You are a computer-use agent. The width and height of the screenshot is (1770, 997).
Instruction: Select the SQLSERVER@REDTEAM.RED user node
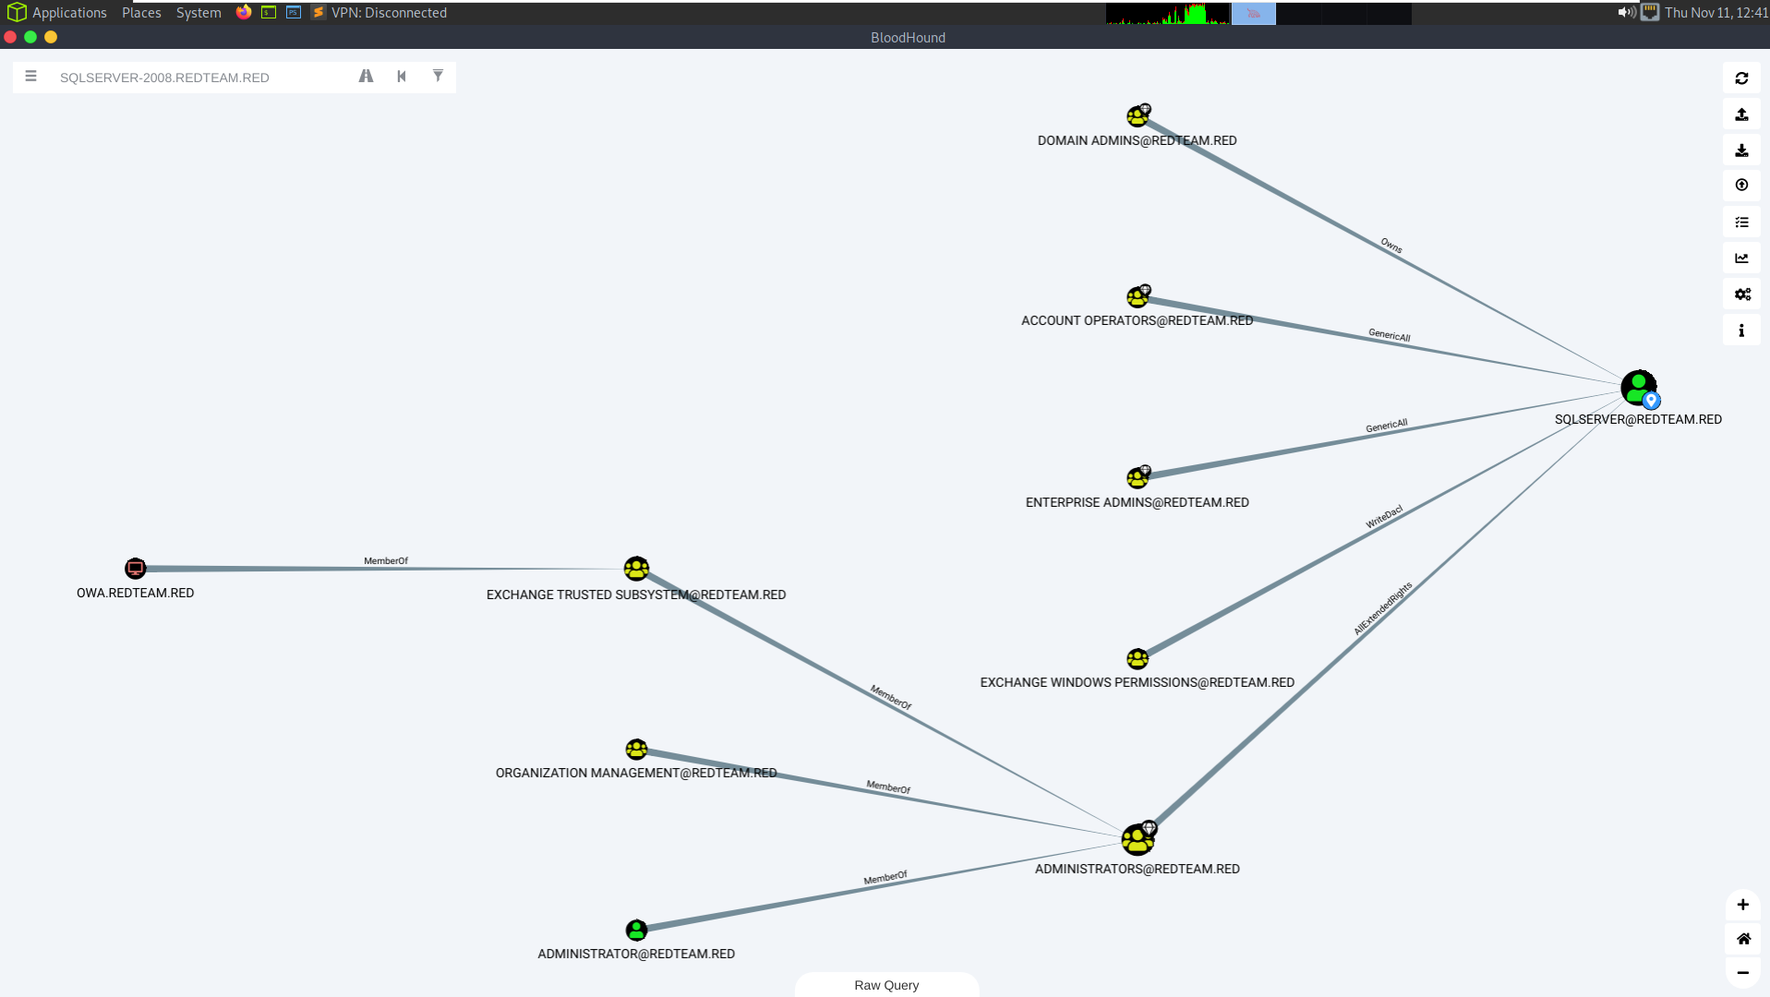(x=1639, y=388)
